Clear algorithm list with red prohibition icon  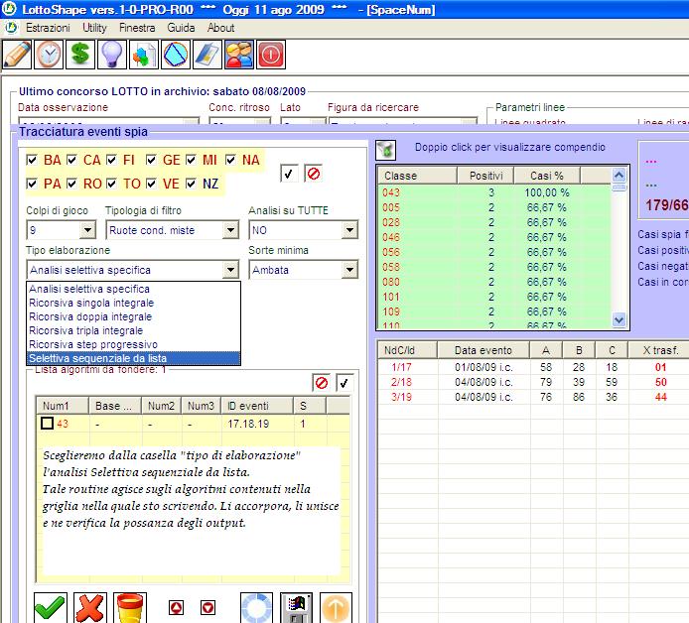click(322, 383)
